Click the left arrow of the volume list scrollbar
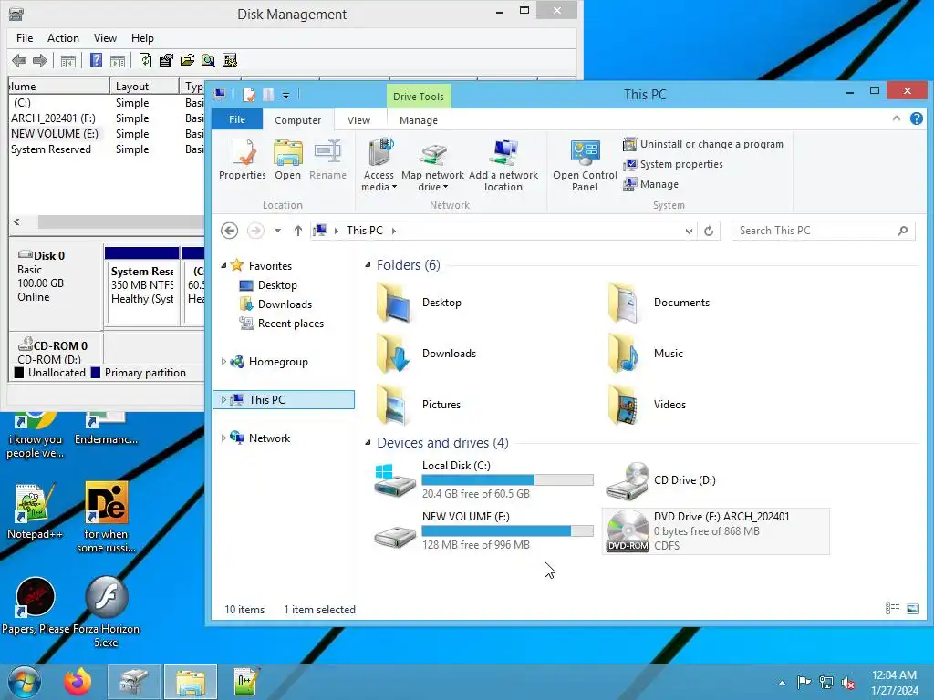The image size is (934, 700). tap(16, 222)
